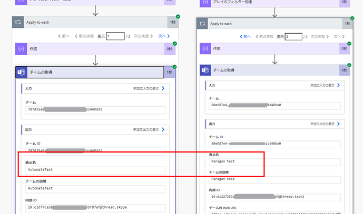
Task: Select 表示名 value Paragon test
Action: (x=274, y=162)
